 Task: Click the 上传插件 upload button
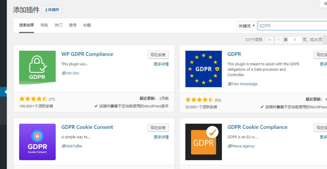(52, 10)
